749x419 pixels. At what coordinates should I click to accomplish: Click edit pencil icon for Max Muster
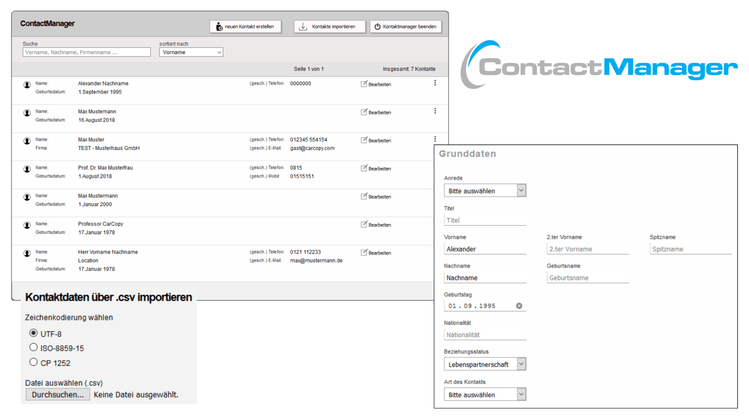(x=364, y=140)
